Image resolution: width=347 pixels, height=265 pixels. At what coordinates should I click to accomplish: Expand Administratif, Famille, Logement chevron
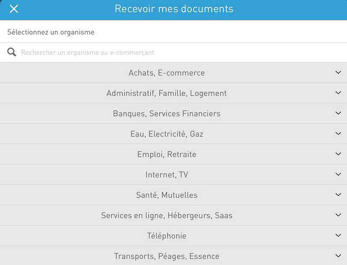coord(338,93)
